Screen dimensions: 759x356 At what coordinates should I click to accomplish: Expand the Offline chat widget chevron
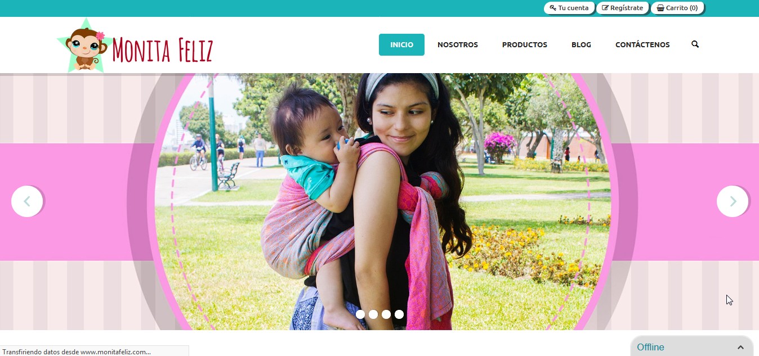740,348
